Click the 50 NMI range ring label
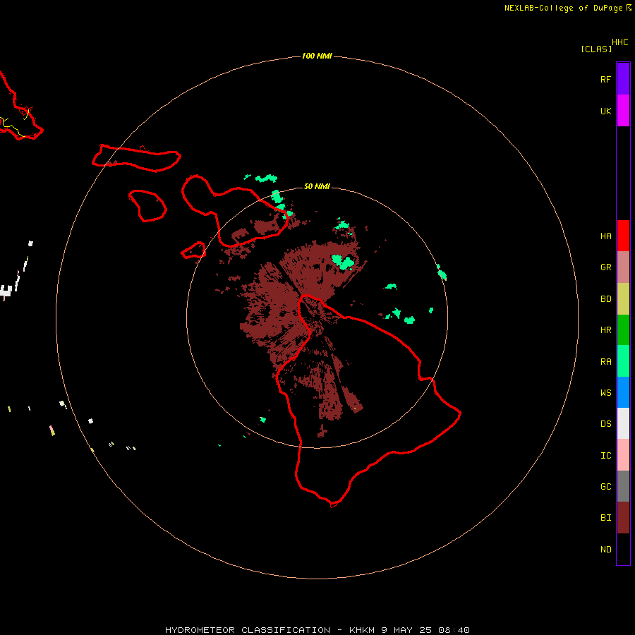Screen dimensions: 635x635 [x=317, y=186]
